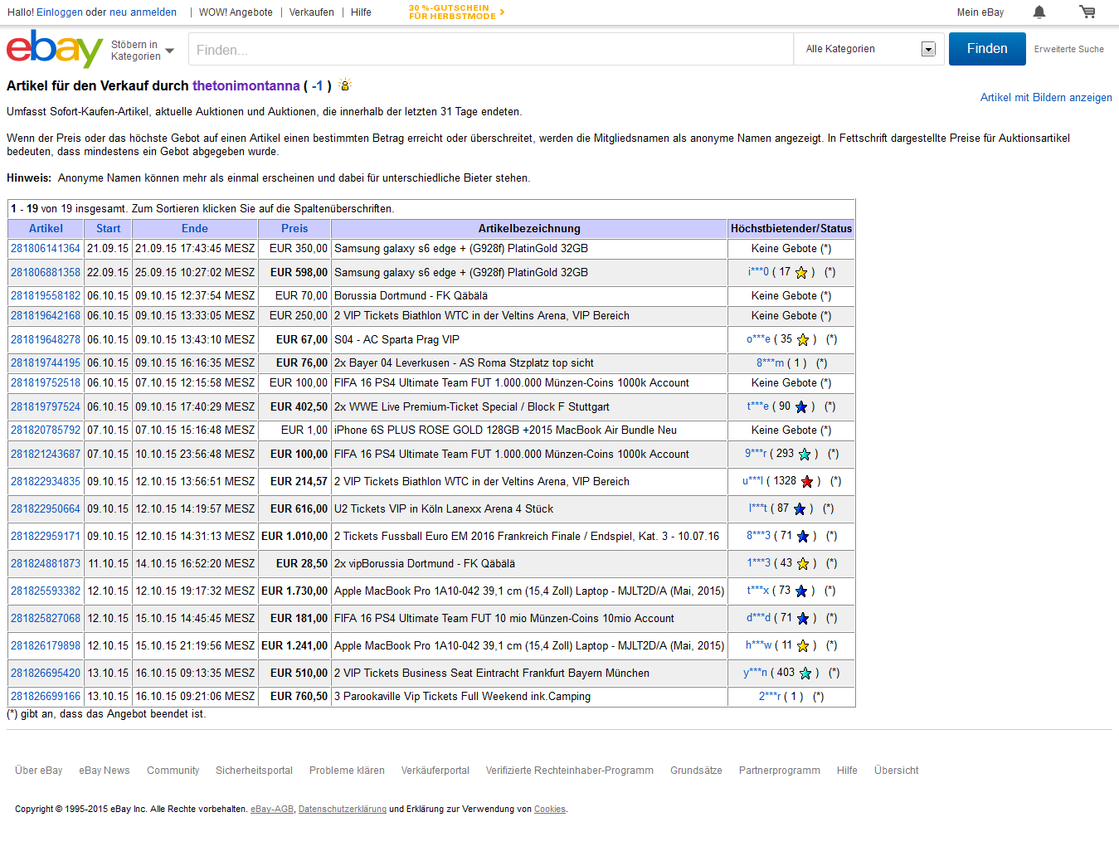This screenshot has width=1119, height=856.
Task: Open Grundsätze footer link
Action: [x=696, y=771]
